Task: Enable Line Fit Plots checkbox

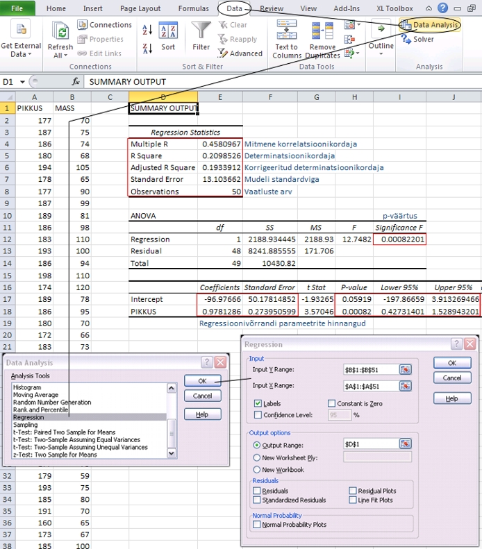Action: [x=353, y=500]
